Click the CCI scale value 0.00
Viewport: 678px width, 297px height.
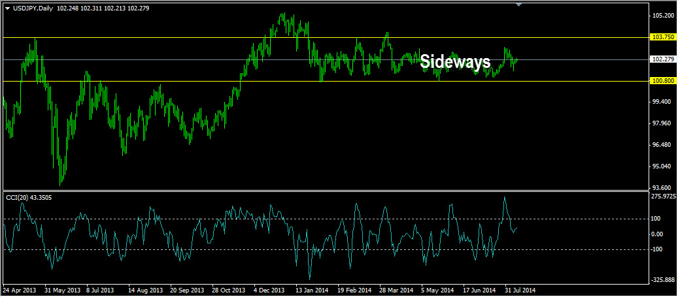[658, 234]
